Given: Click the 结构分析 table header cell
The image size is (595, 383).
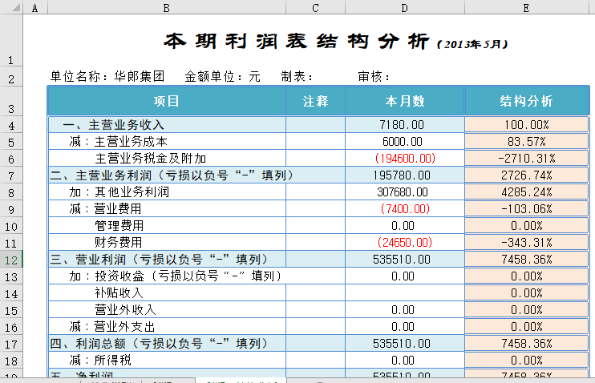Looking at the screenshot, I should point(526,101).
